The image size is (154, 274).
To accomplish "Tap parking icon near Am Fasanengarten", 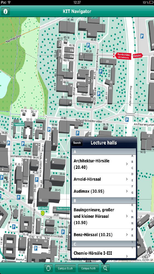I will point(127,120).
